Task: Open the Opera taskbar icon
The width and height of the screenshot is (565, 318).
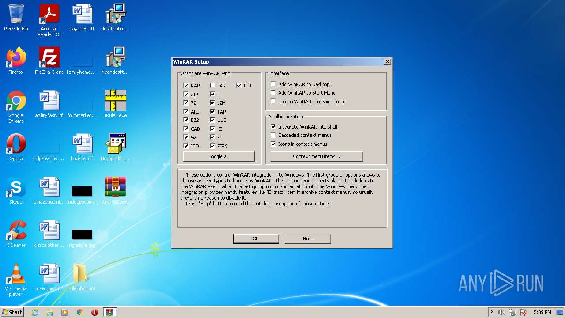Action: (x=94, y=312)
